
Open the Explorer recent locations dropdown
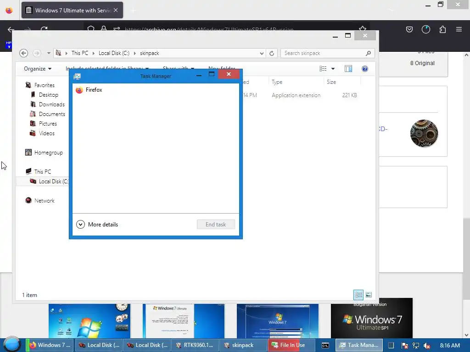pos(49,53)
